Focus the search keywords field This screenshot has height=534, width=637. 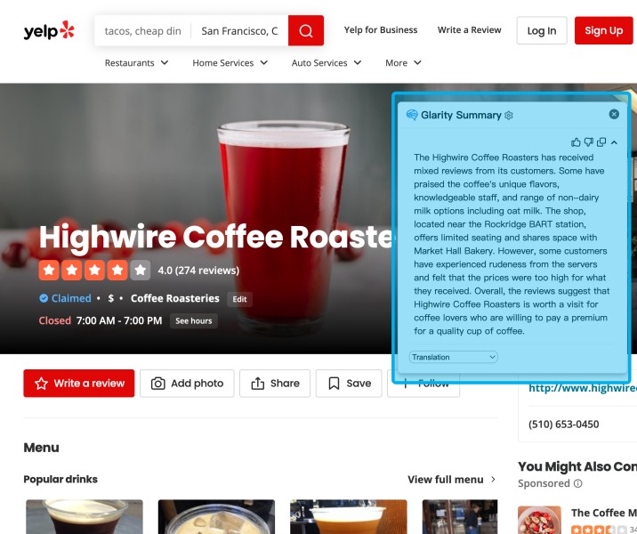(142, 31)
